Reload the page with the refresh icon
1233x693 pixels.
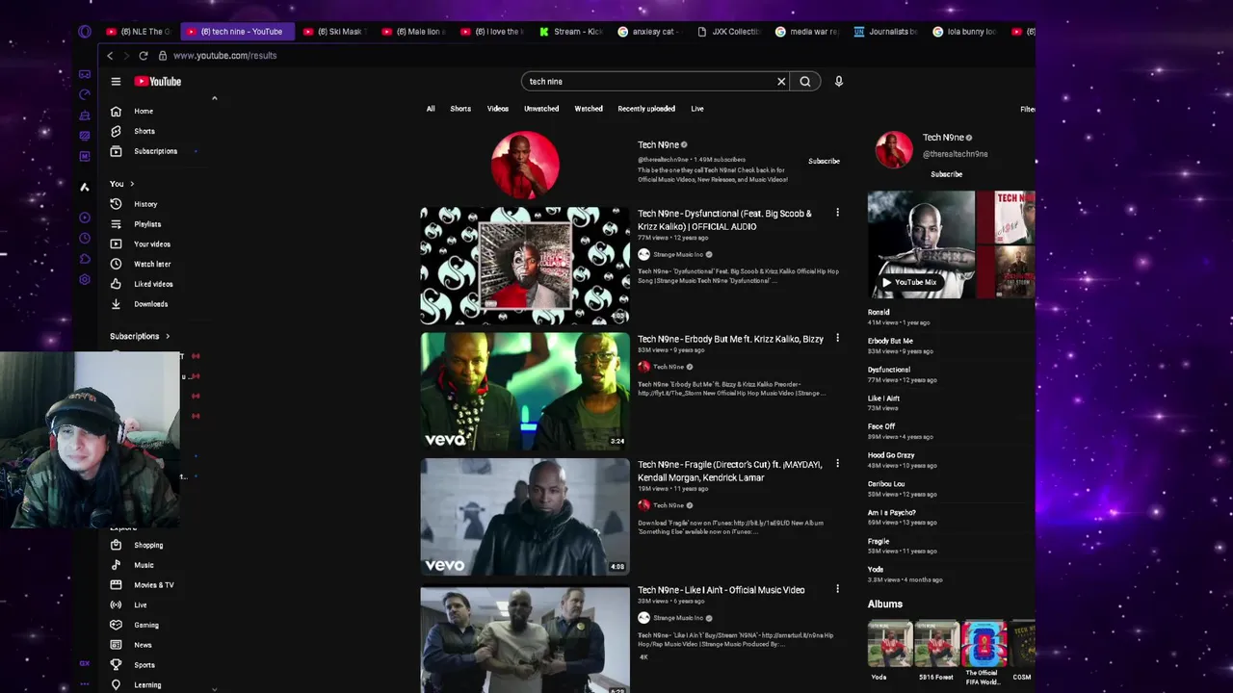143,56
